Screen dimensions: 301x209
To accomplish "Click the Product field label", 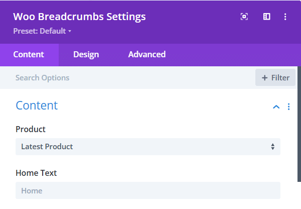I will coord(31,129).
